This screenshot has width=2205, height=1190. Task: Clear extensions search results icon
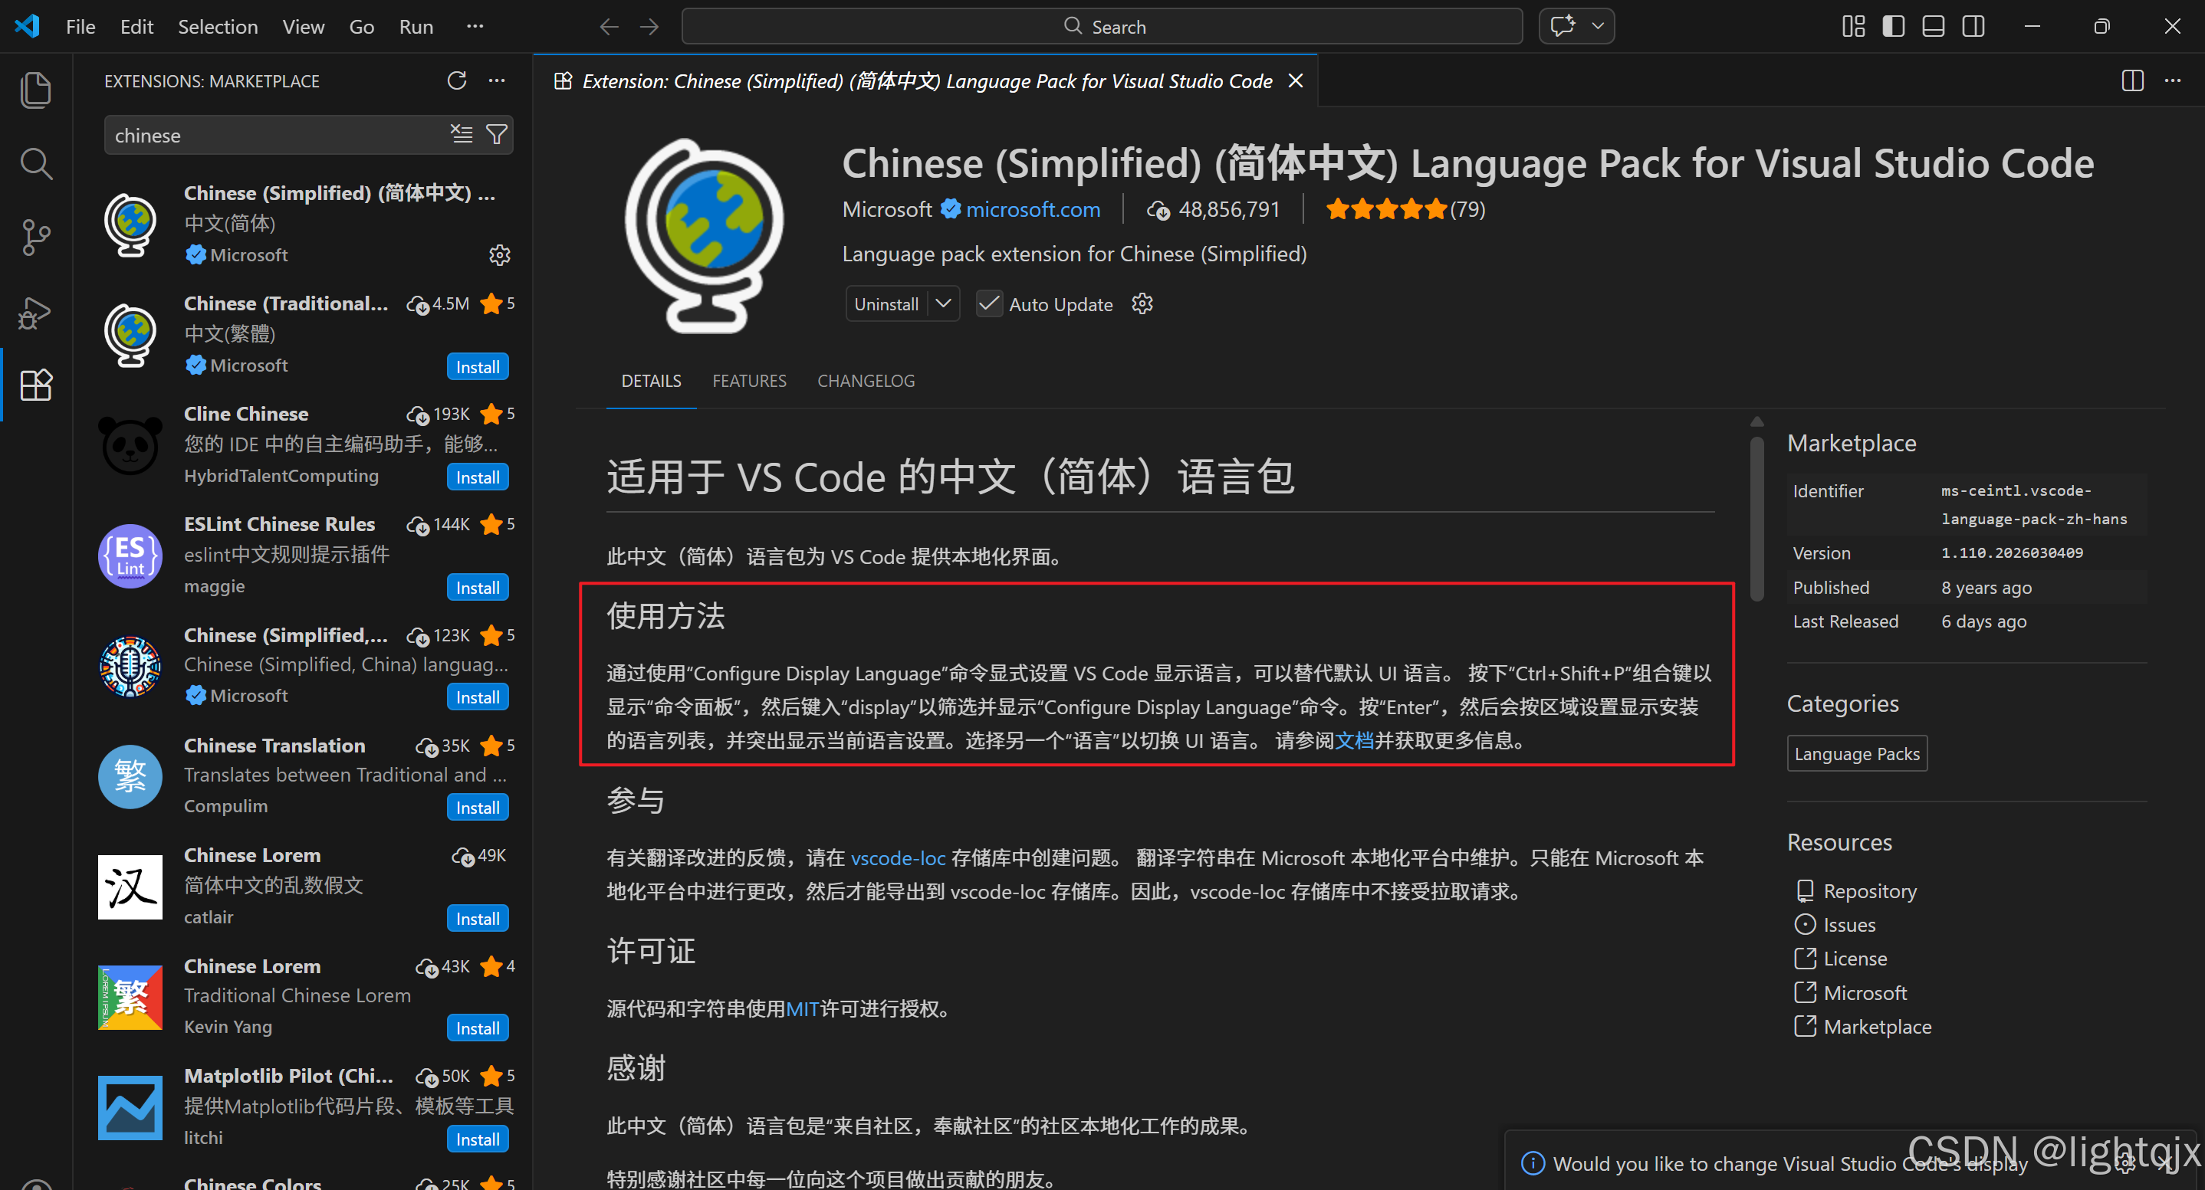point(462,134)
